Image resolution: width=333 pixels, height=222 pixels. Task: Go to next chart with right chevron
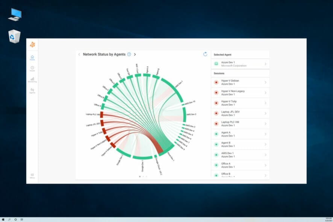tap(135, 55)
